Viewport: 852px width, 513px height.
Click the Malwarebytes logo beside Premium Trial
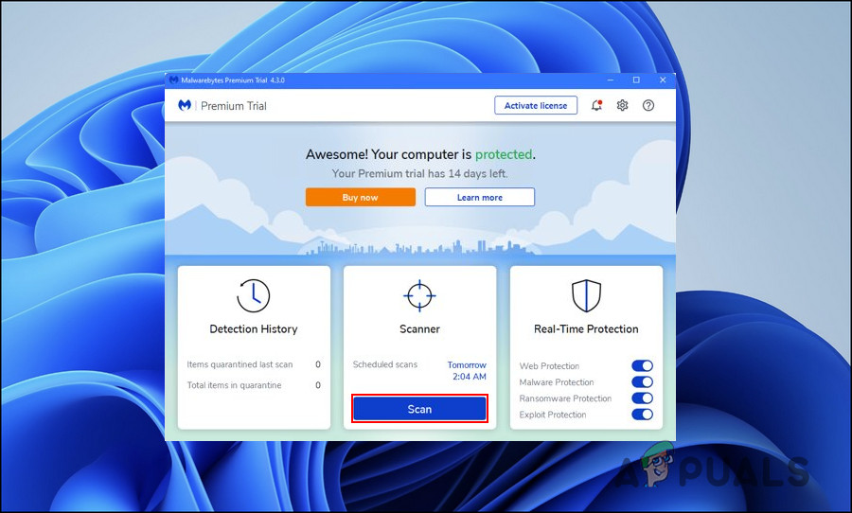click(x=185, y=105)
